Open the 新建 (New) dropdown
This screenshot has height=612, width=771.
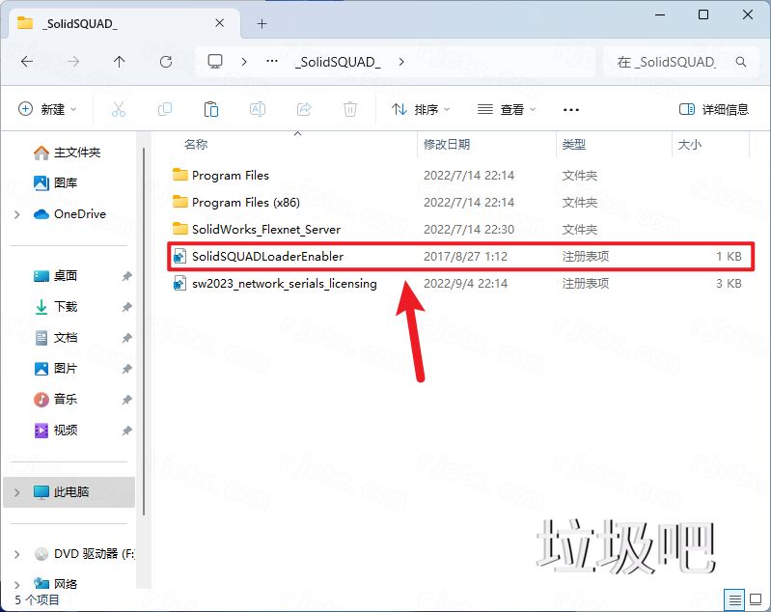click(x=47, y=109)
